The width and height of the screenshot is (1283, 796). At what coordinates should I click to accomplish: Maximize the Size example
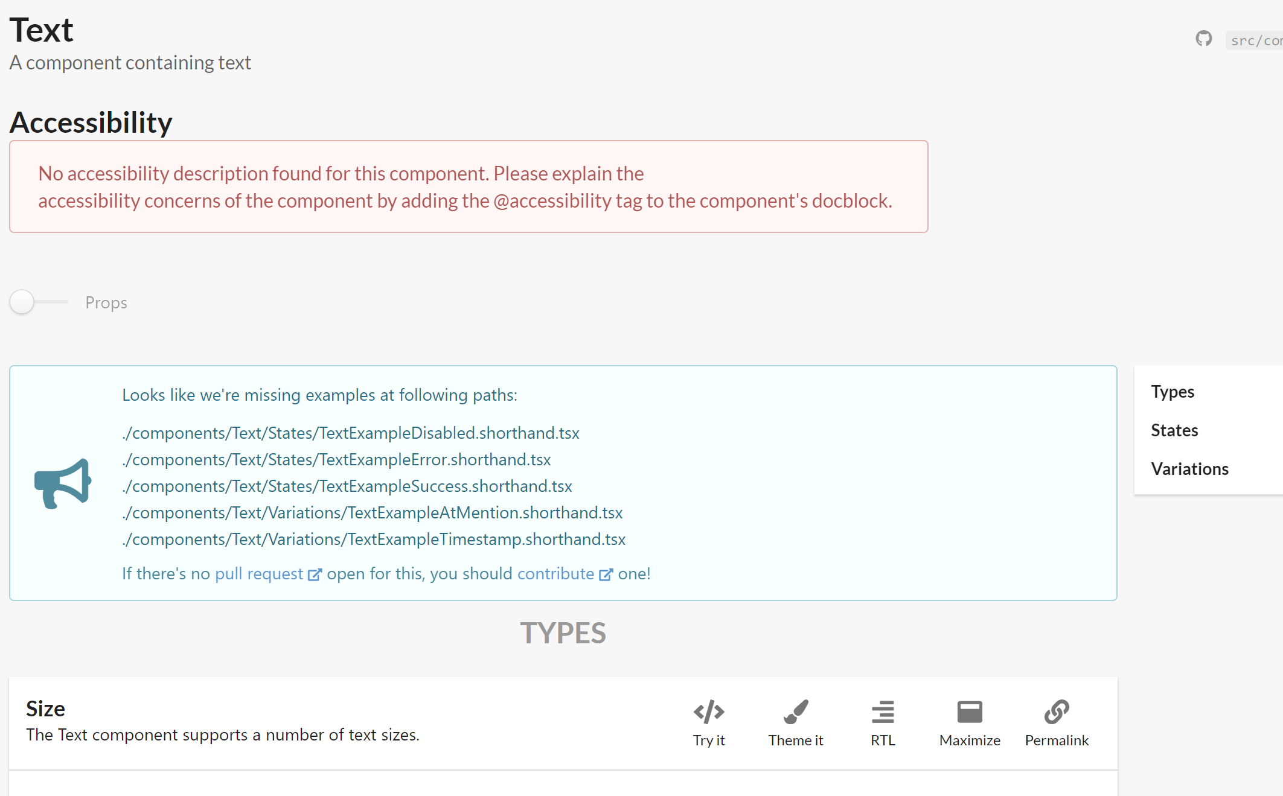[x=970, y=713]
